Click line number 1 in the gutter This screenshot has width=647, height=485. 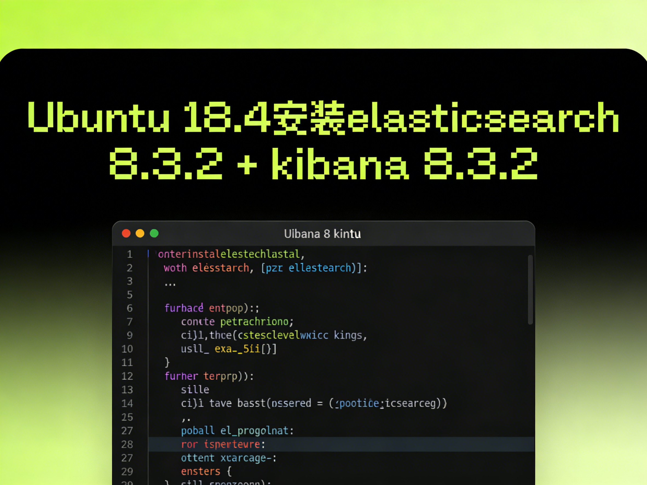(129, 254)
